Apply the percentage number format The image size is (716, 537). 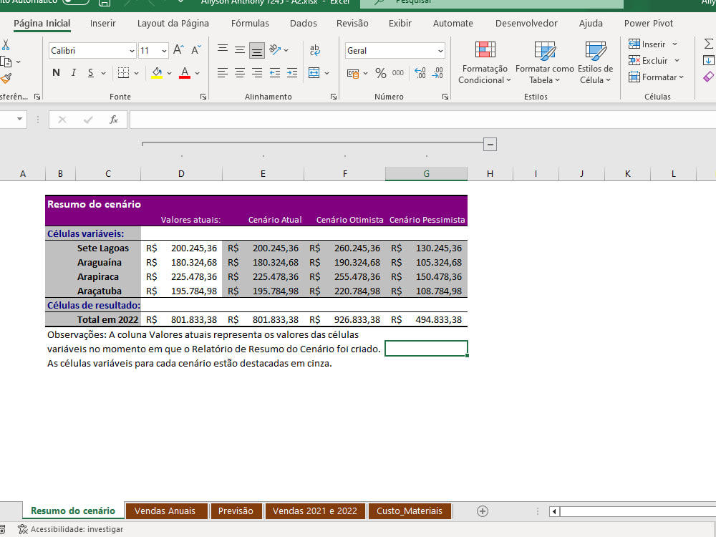[380, 72]
